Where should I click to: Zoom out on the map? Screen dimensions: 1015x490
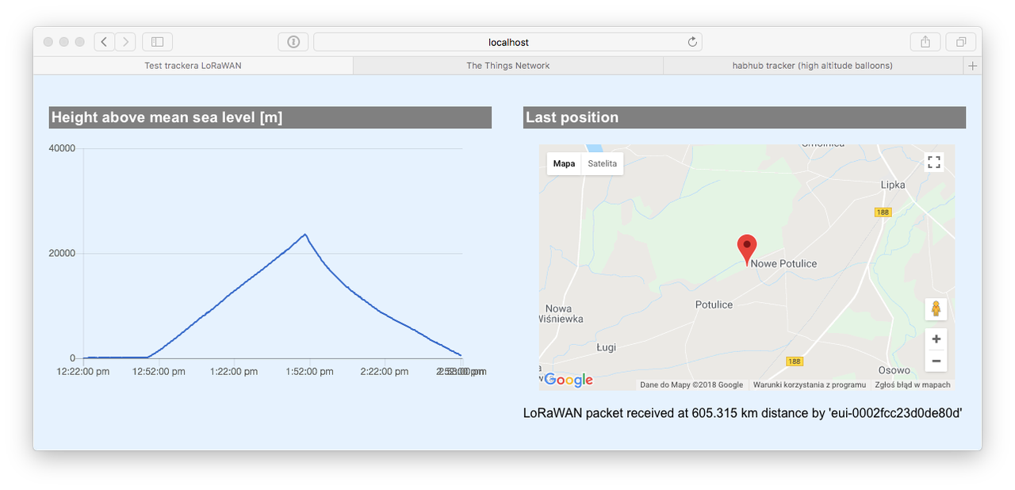(x=936, y=361)
